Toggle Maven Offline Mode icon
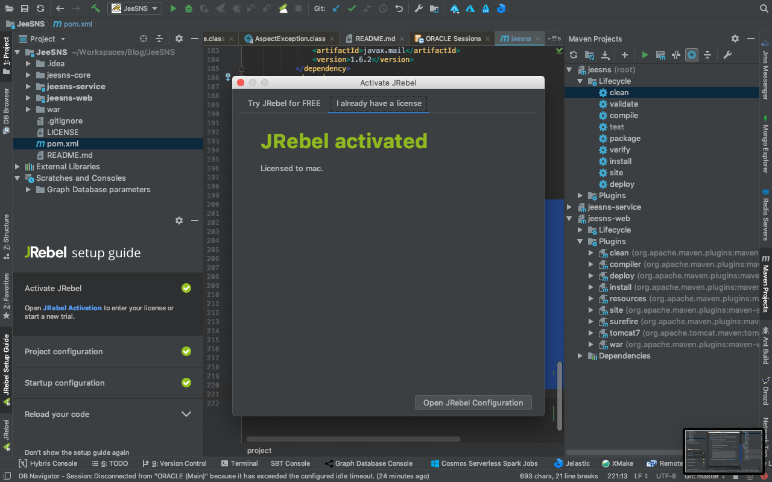Screen dimensions: 772x482 (676, 55)
